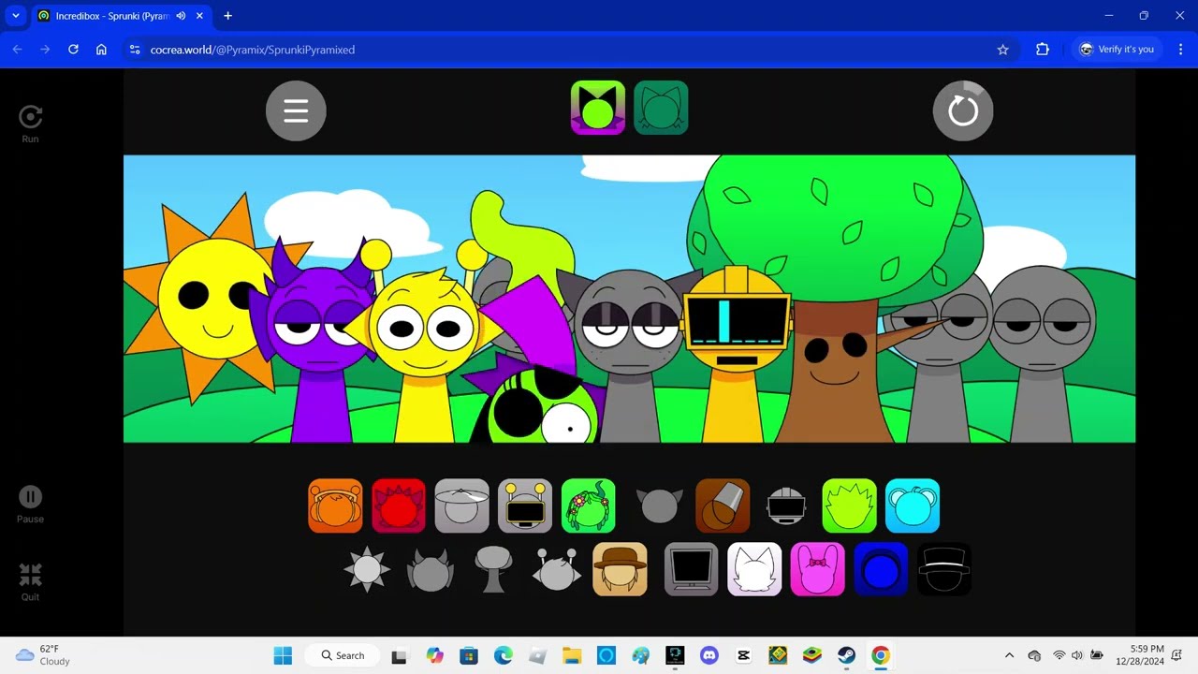The height and width of the screenshot is (674, 1198).
Task: Select the dark green cat icon above the stage
Action: pyautogui.click(x=661, y=108)
